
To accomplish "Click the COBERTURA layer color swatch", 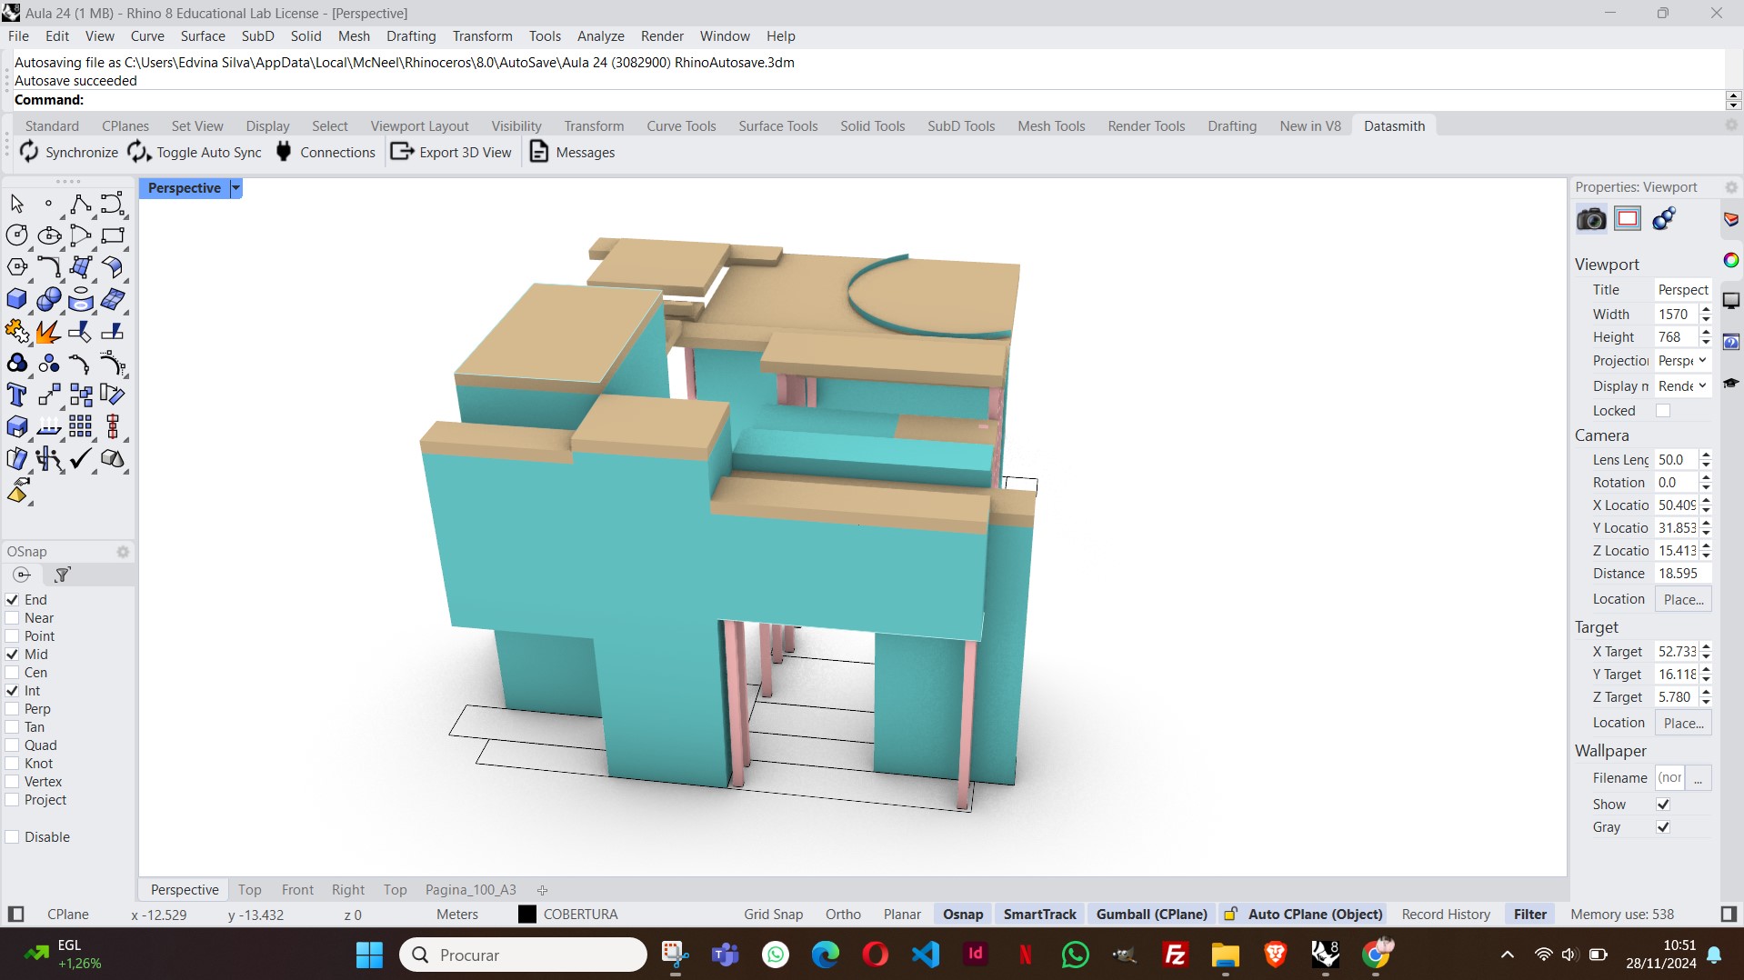I will pos(527,915).
